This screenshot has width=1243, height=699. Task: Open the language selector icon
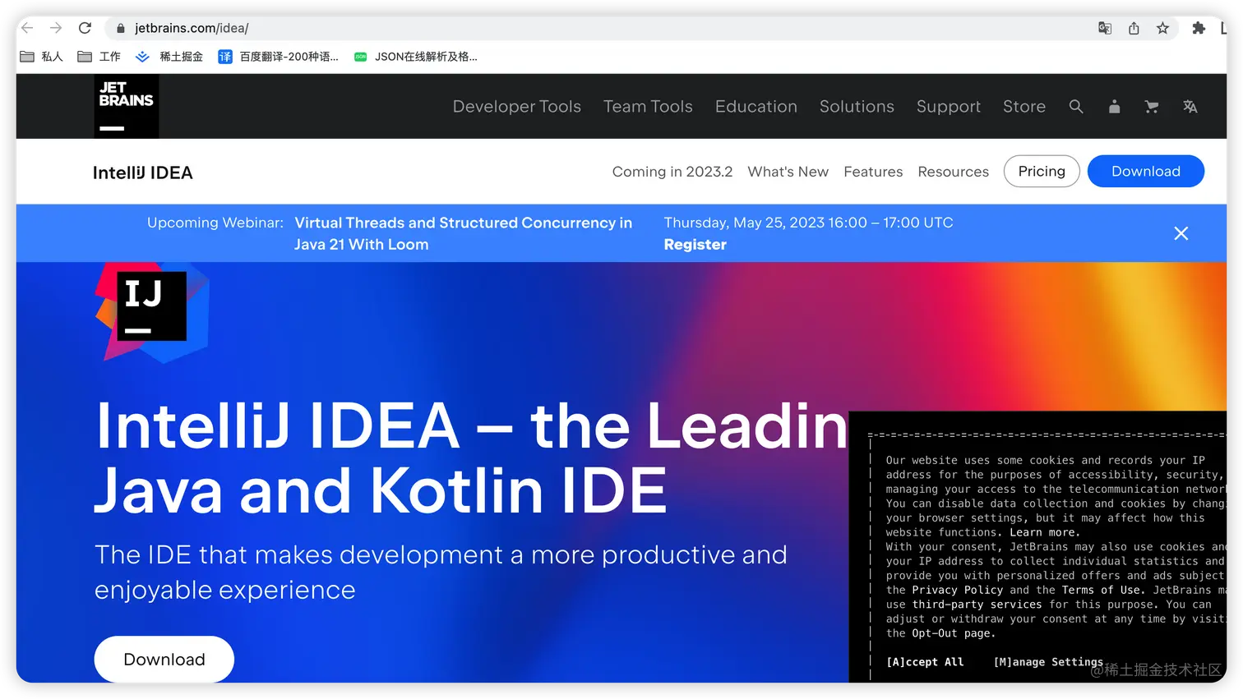click(x=1190, y=107)
